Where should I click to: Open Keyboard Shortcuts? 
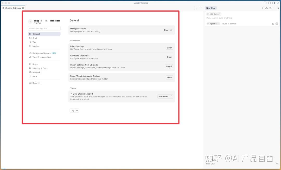169,57
